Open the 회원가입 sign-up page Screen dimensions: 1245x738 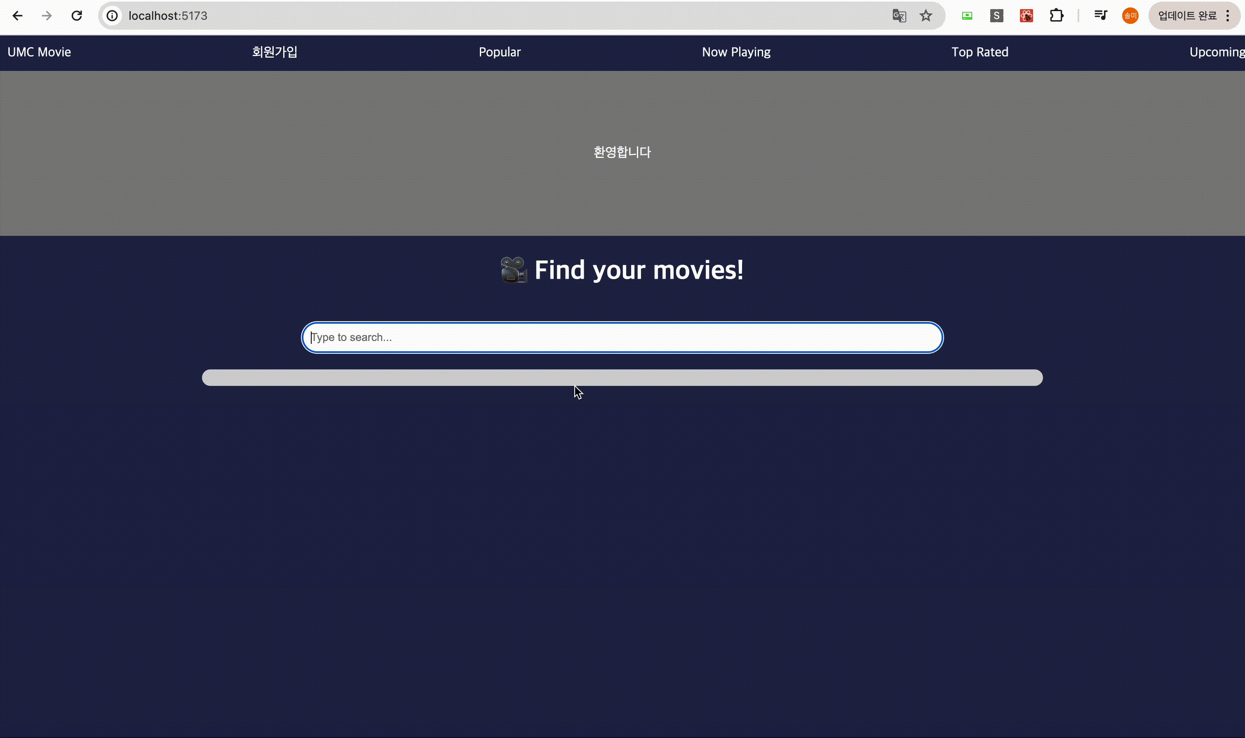click(x=275, y=52)
